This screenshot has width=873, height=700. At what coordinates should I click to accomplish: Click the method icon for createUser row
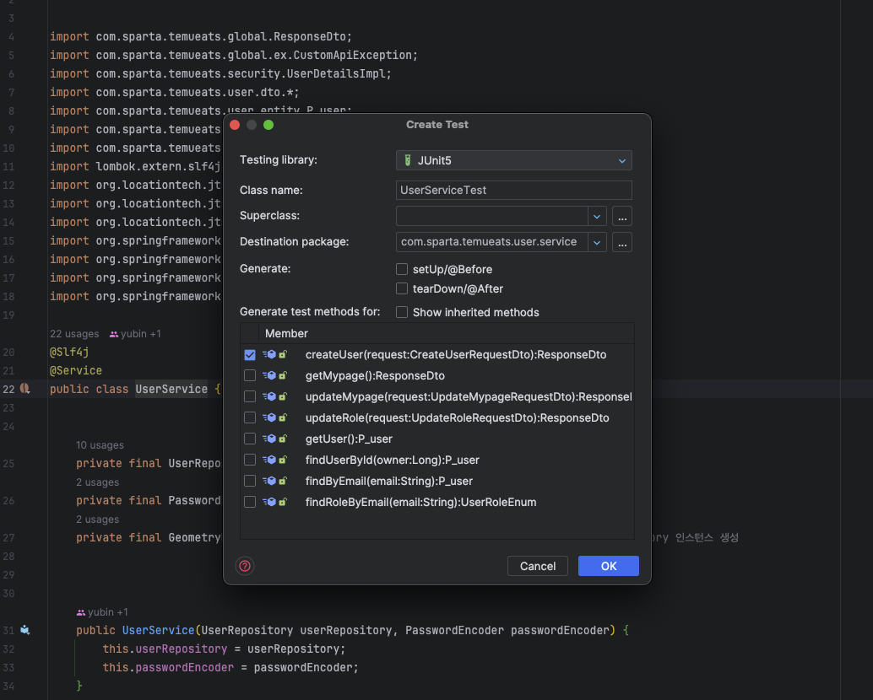tap(269, 355)
